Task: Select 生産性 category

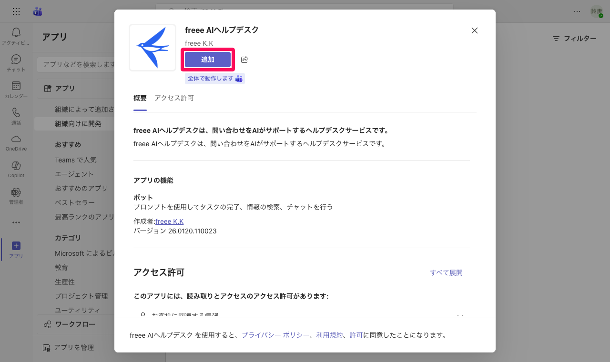Action: [x=65, y=282]
